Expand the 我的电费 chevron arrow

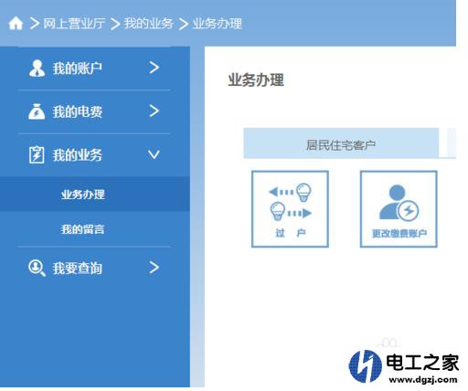point(154,111)
